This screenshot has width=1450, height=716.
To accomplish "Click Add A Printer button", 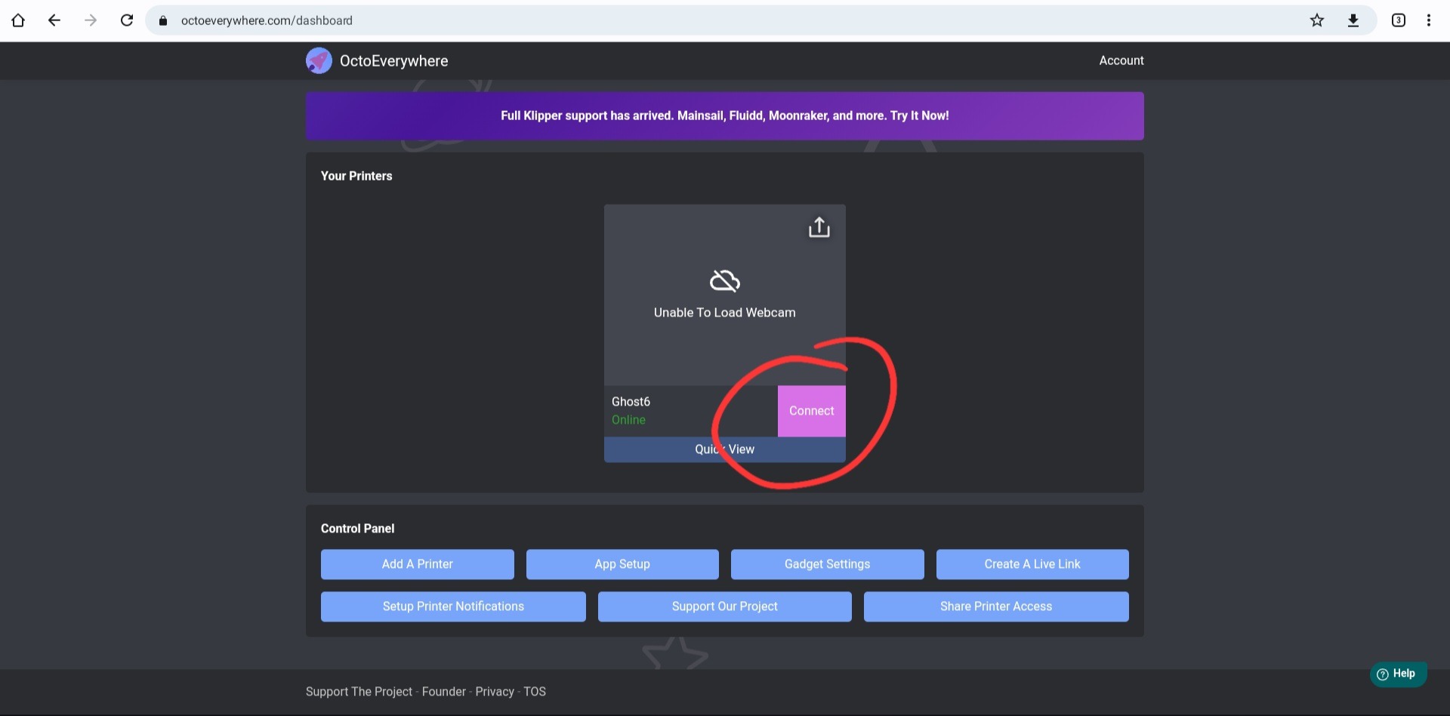I will coord(418,564).
